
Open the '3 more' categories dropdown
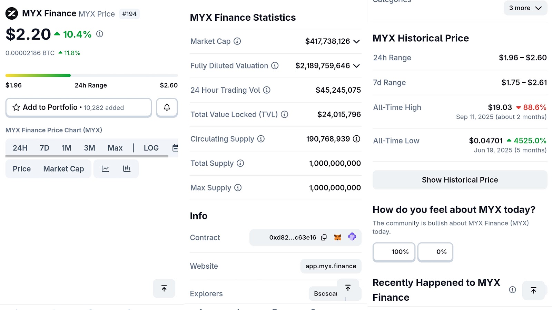tap(525, 8)
